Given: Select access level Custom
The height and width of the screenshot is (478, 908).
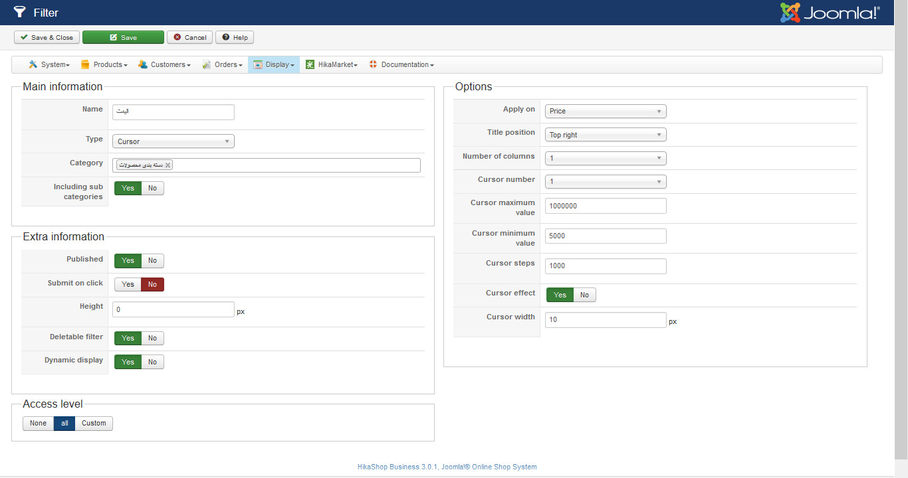Looking at the screenshot, I should tap(94, 423).
